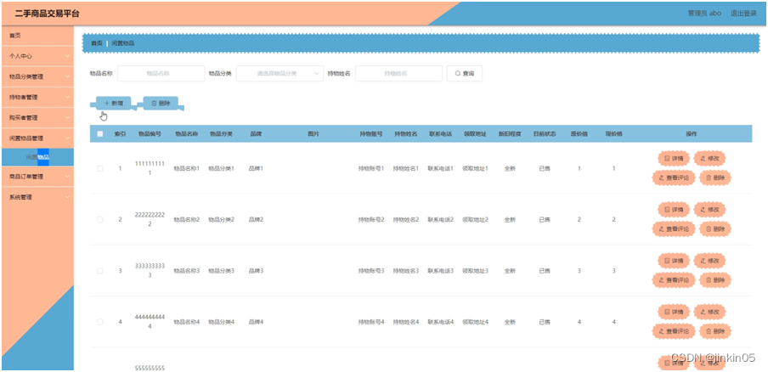
Task: Click 删除 in row 物品名称3
Action: [715, 280]
